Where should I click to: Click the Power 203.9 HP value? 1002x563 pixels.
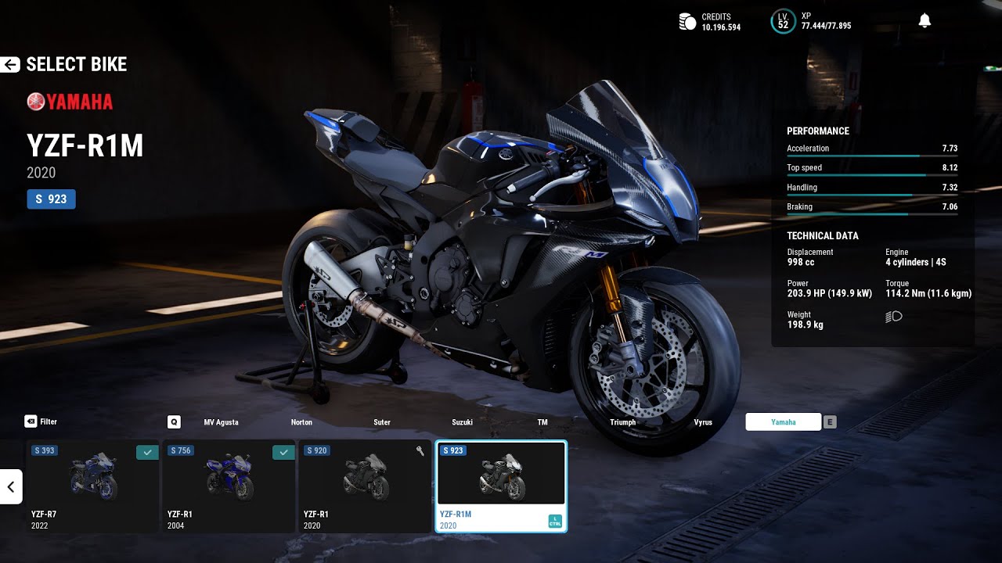[x=830, y=294]
